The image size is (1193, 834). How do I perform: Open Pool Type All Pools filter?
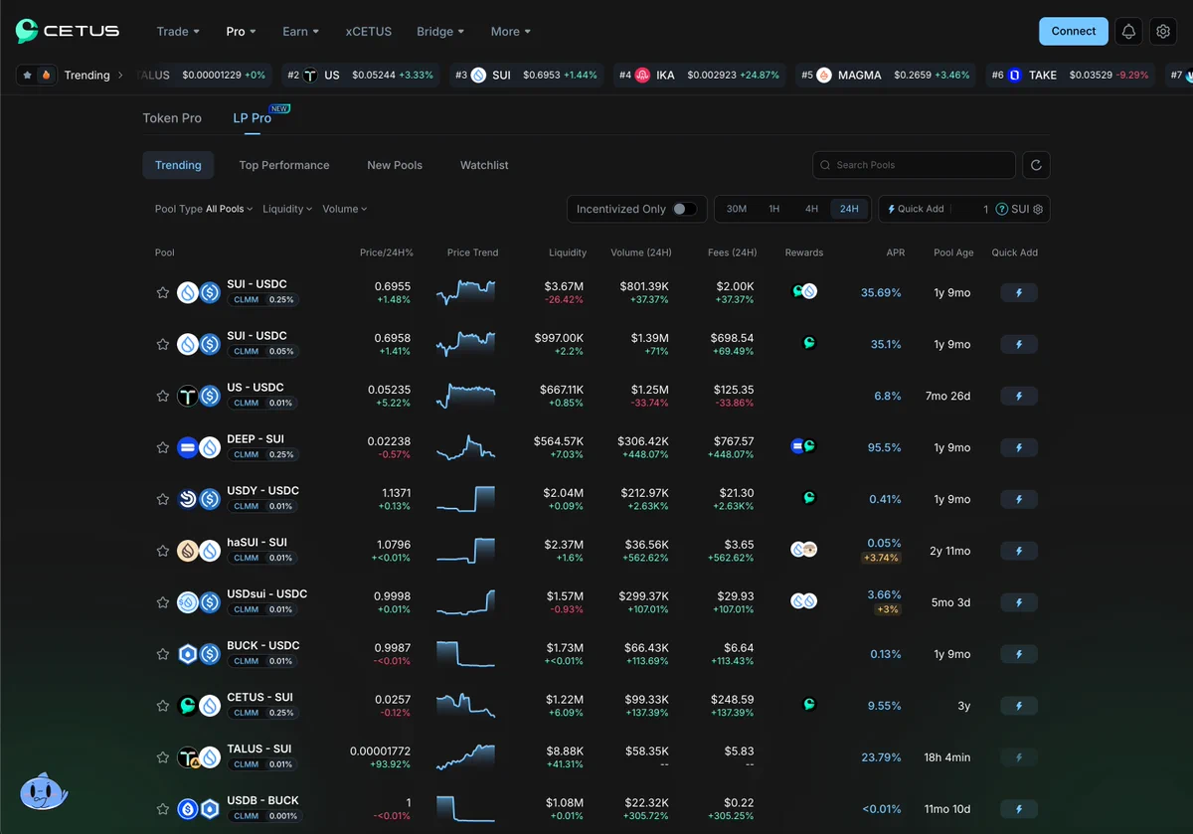point(204,209)
